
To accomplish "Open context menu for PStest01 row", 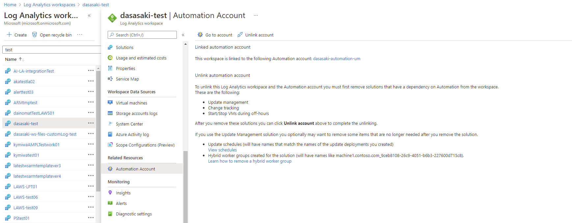I will coord(91,218).
